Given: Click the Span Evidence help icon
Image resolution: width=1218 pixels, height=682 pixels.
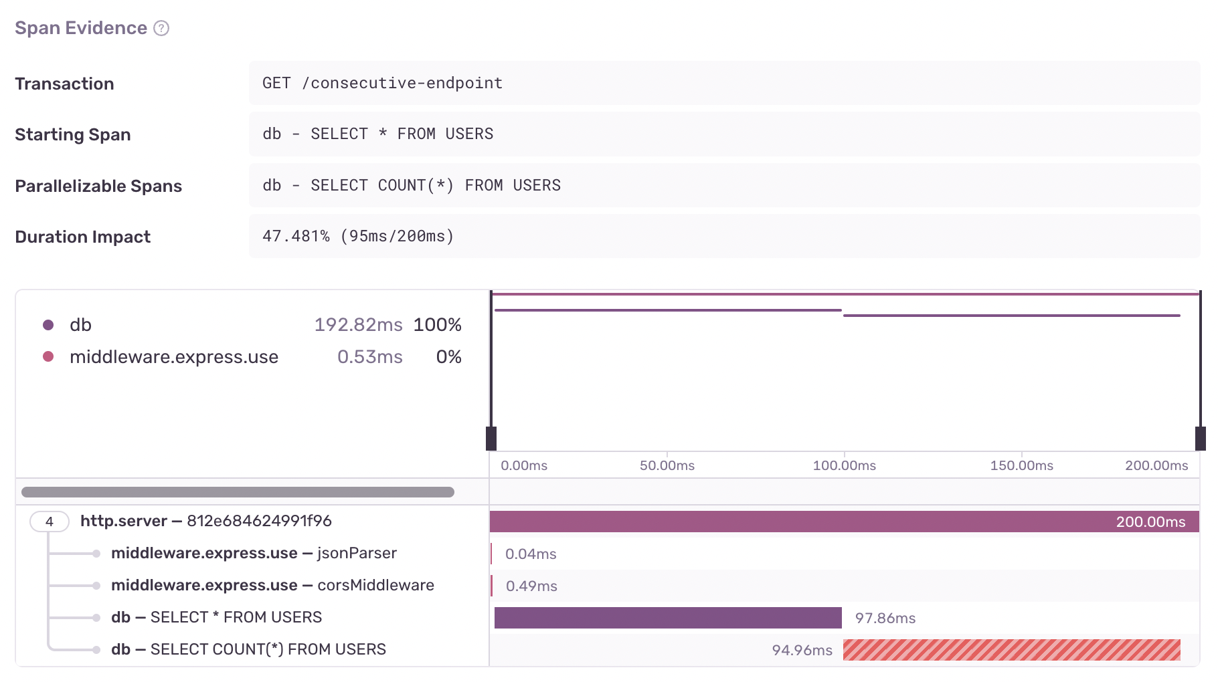Looking at the screenshot, I should click(x=161, y=28).
